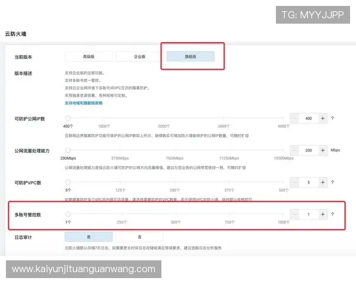Disable log audit with 否 option
The image size is (356, 284).
[139, 237]
